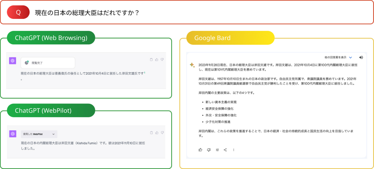Expand the 使用した WebPilot dropdown

tap(39, 134)
